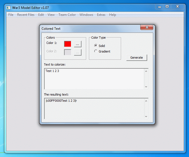Click up arrow of Text to colorize scrollbar
The width and height of the screenshot is (189, 157).
coord(146,71)
